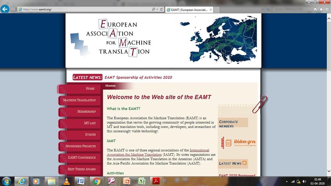The height and width of the screenshot is (186, 331).
Task: Open Windows Explorer folder from taskbar
Action: pos(51,181)
